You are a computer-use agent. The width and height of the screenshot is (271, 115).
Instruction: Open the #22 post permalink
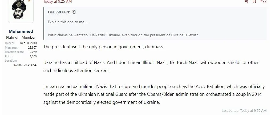[x=263, y=1]
